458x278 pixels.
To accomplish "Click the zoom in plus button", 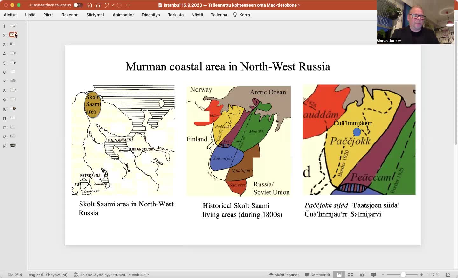I will pos(422,275).
